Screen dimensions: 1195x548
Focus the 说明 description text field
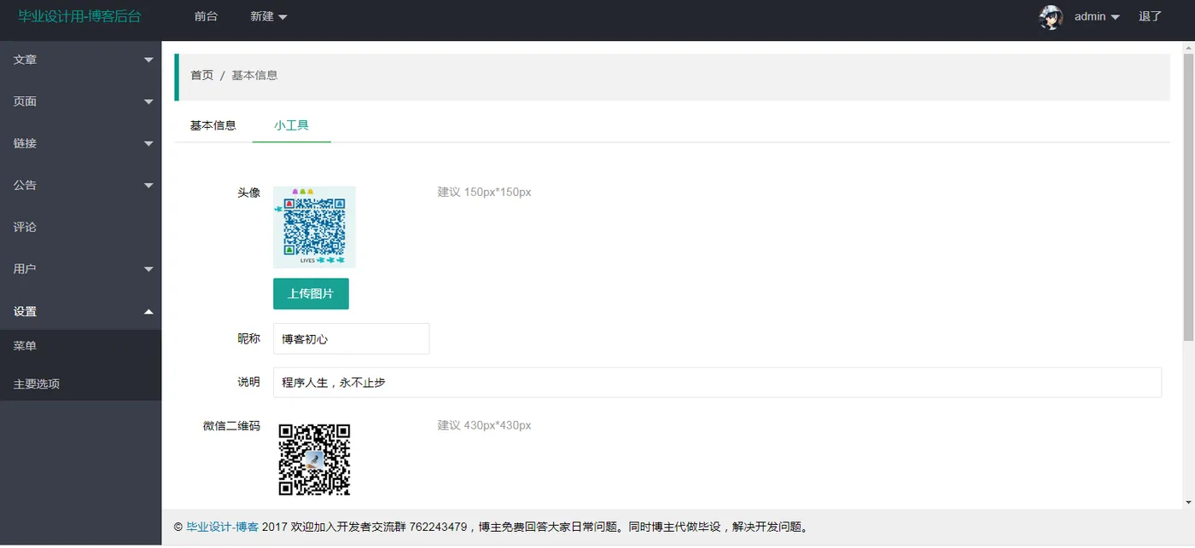pyautogui.click(x=717, y=382)
